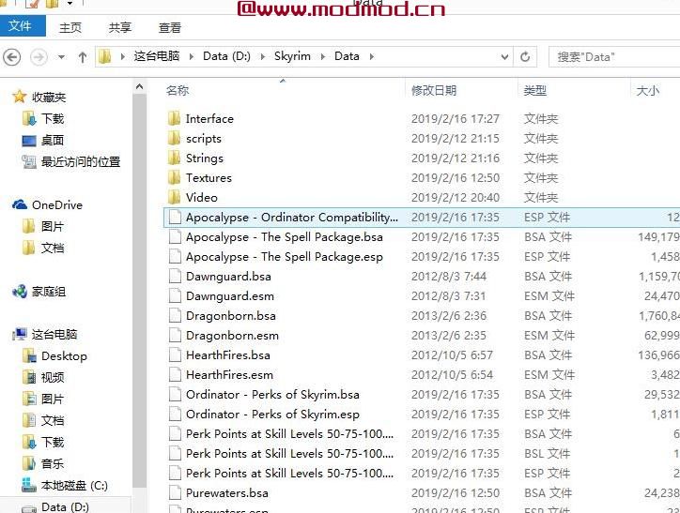680x513 pixels.
Task: Select 家庭组 in navigation pane
Action: [x=49, y=292]
